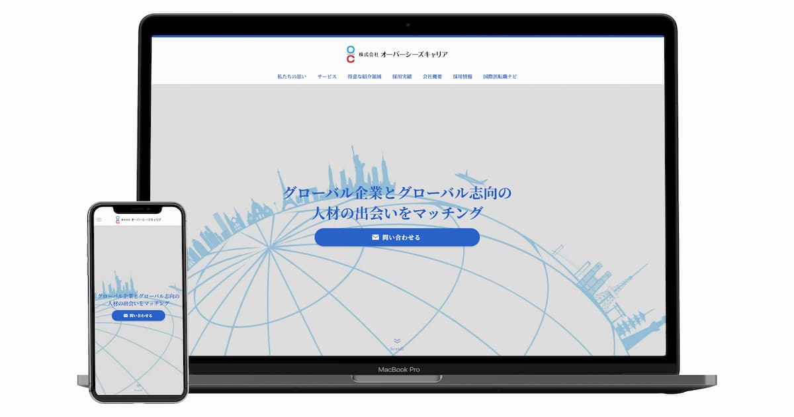Click the Scroll text label below the hero
The width and height of the screenshot is (794, 417).
[x=397, y=348]
